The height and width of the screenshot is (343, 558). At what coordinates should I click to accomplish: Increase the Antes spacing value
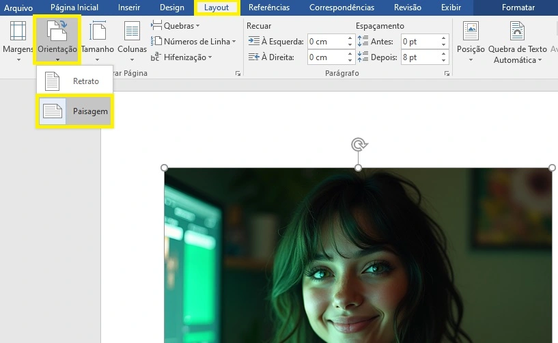click(x=444, y=38)
